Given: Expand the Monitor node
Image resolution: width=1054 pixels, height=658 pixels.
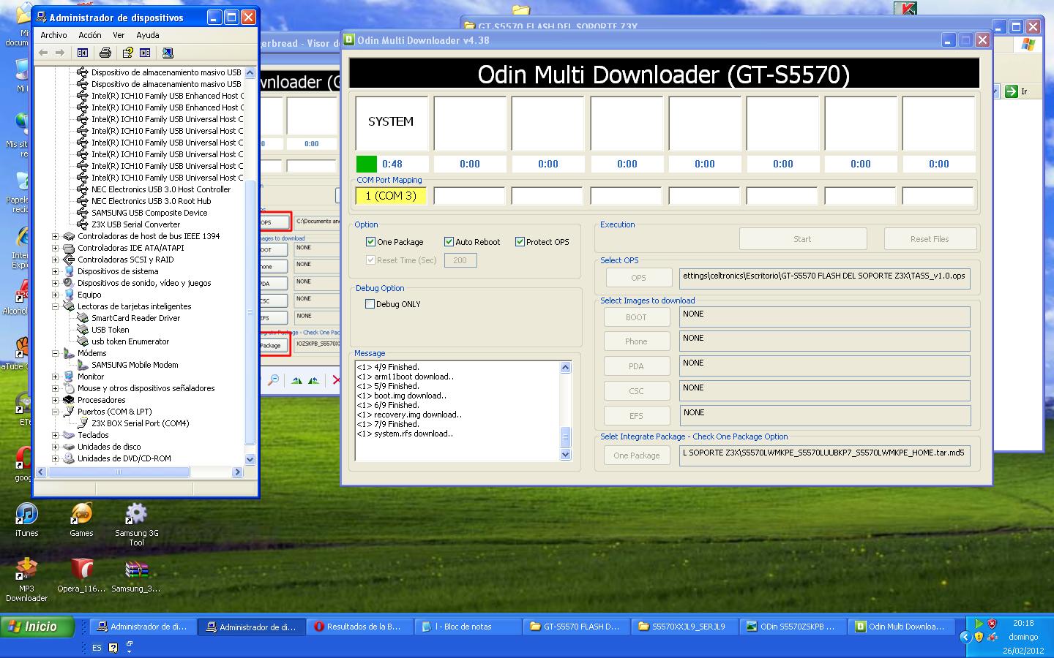Looking at the screenshot, I should [x=55, y=377].
